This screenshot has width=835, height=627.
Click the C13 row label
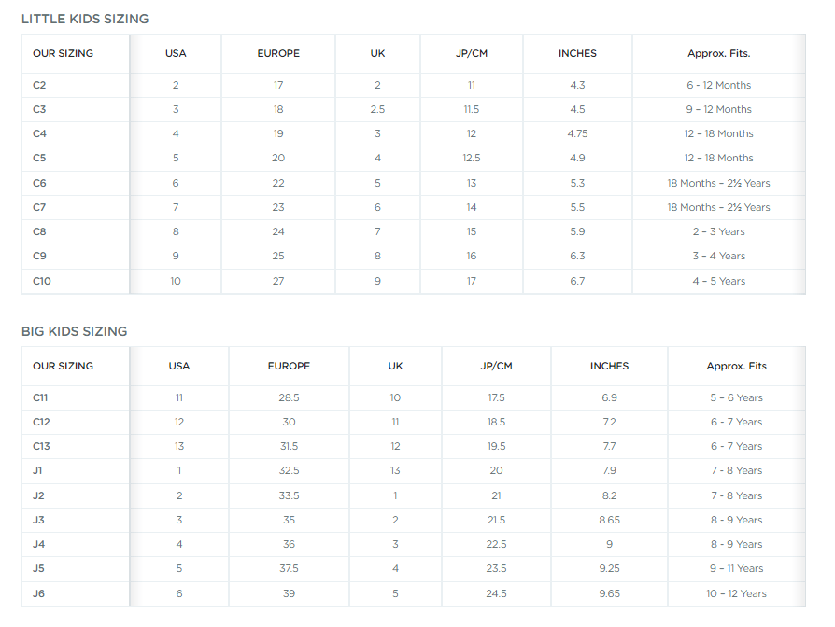pyautogui.click(x=41, y=446)
